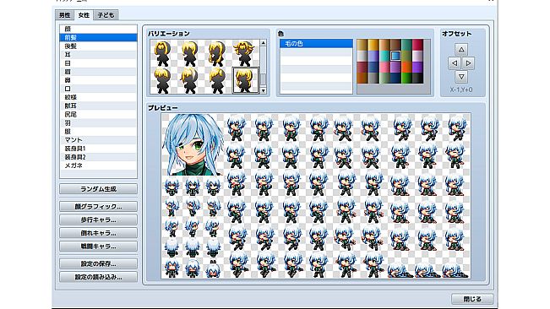Select 後髪 in the parts list

pyautogui.click(x=98, y=46)
